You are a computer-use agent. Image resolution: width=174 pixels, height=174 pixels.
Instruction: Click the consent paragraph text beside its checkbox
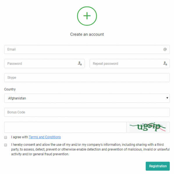[x=90, y=149]
